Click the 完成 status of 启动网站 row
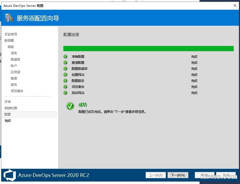 click(x=194, y=93)
